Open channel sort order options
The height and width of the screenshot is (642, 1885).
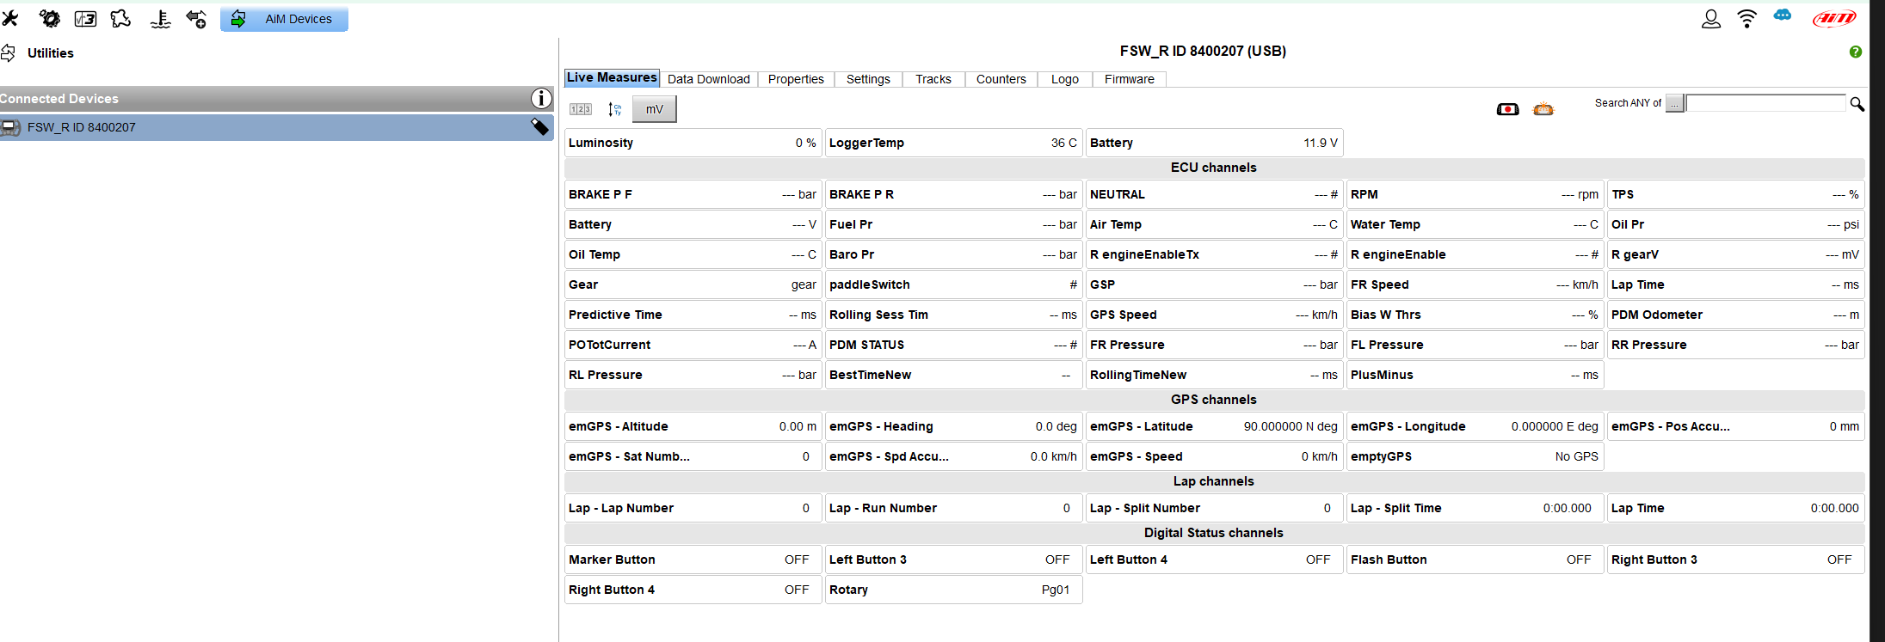coord(614,109)
